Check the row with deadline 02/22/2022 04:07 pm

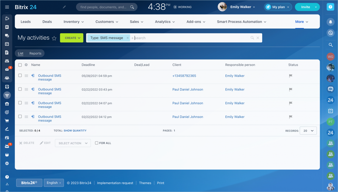20,103
